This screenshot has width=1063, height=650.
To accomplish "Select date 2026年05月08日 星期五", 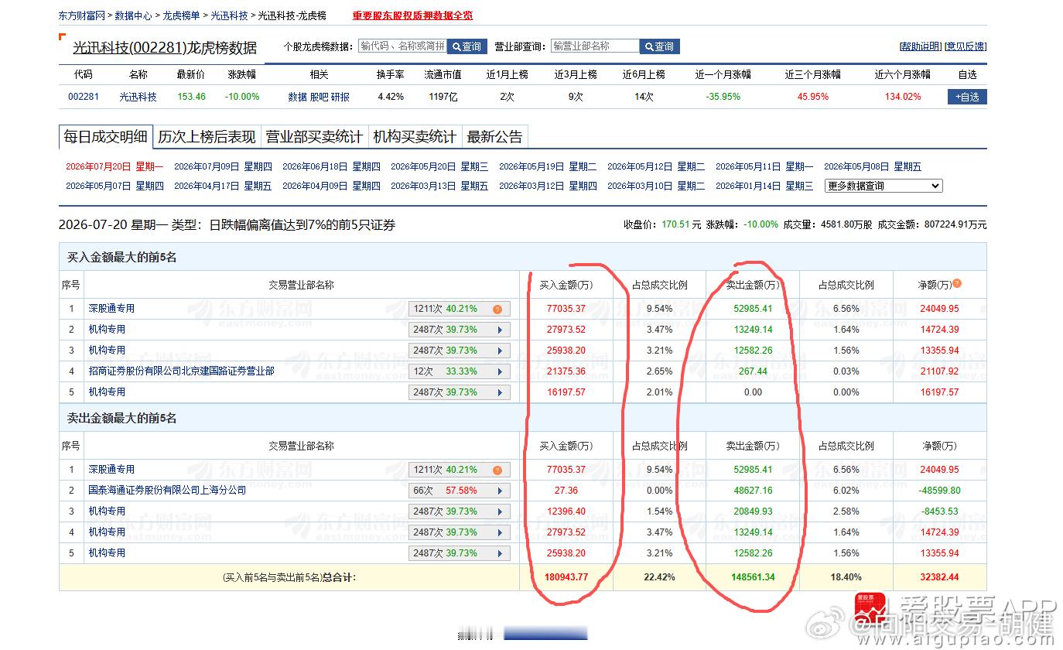I will [873, 166].
